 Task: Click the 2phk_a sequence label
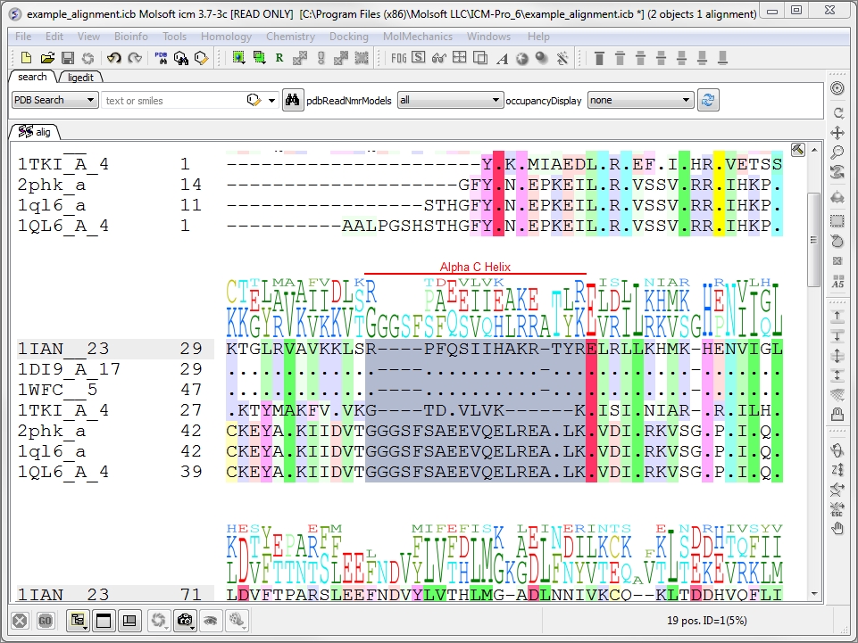[x=52, y=431]
